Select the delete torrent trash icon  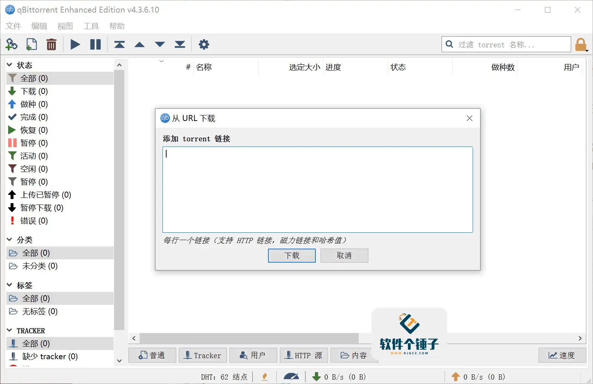(51, 44)
